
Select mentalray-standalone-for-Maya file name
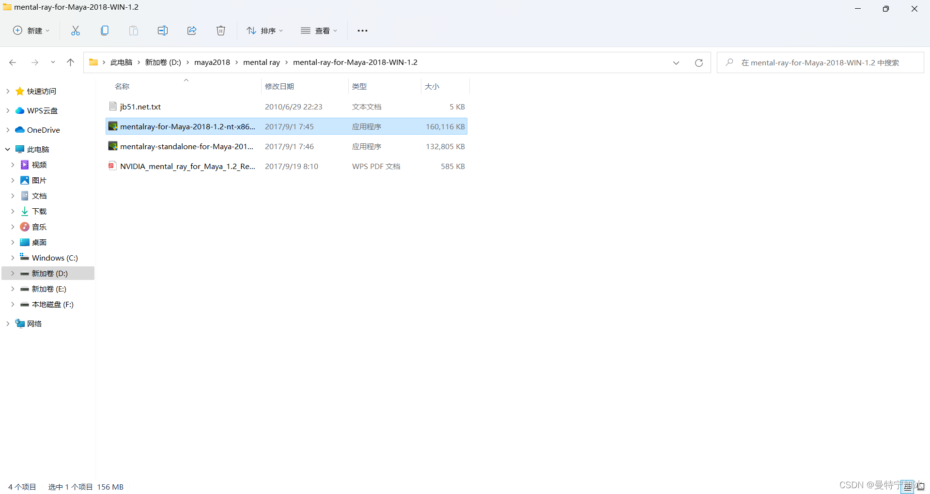[187, 146]
